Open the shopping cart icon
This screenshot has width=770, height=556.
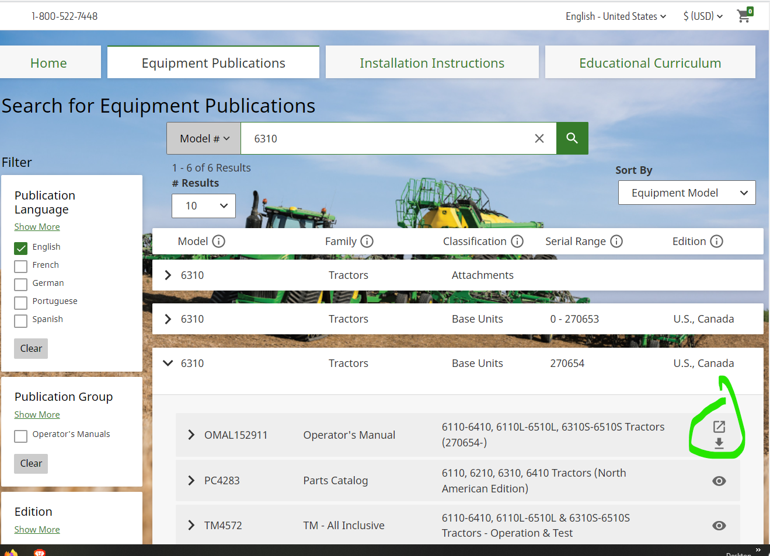(x=744, y=16)
